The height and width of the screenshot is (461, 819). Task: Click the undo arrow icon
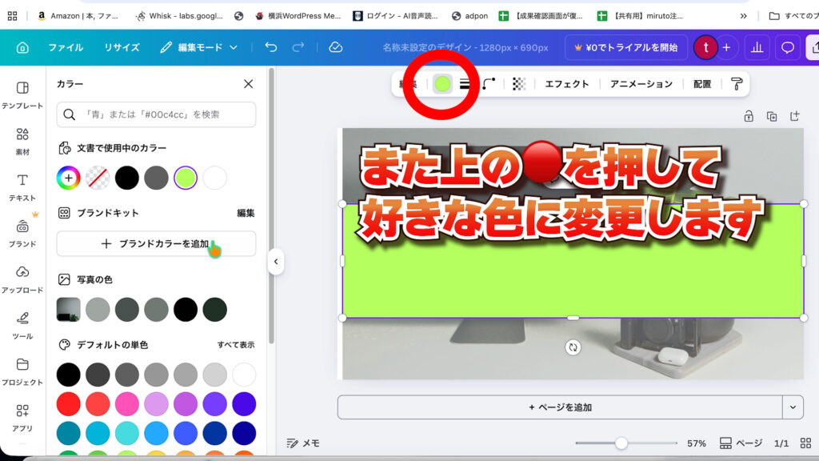pyautogui.click(x=271, y=47)
